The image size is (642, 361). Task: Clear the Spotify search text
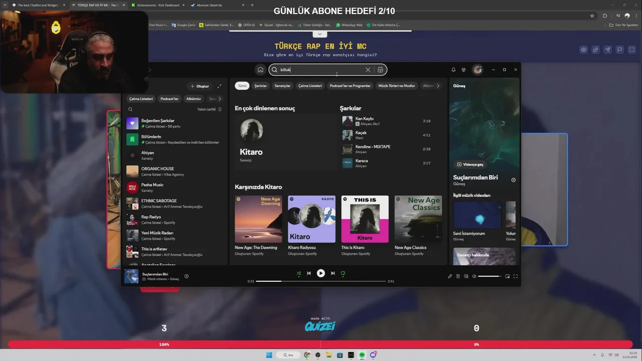[368, 70]
